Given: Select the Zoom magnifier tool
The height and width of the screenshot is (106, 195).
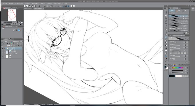Looking at the screenshot, I should pos(166,11).
